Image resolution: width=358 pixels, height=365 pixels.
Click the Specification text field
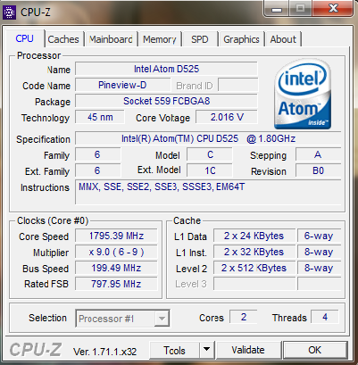(208, 138)
